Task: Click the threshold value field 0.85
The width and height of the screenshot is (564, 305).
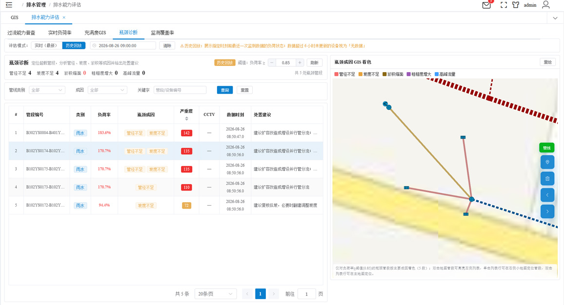Action: (285, 62)
